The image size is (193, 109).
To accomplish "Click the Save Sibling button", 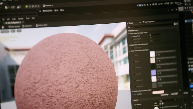I will pos(165,95).
